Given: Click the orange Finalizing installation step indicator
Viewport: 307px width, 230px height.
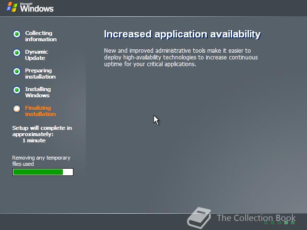Looking at the screenshot, I should click(x=17, y=109).
